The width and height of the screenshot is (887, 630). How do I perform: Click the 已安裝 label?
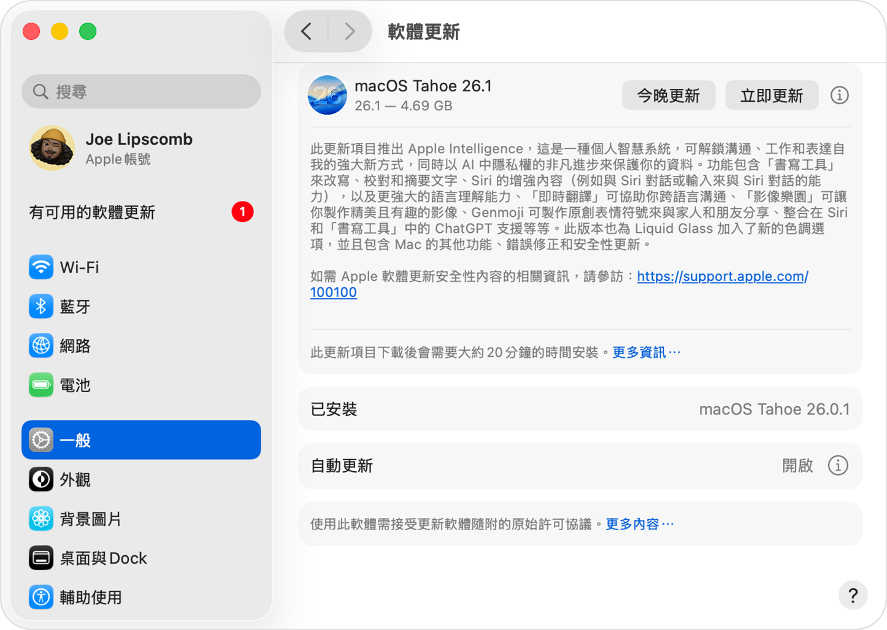click(334, 409)
